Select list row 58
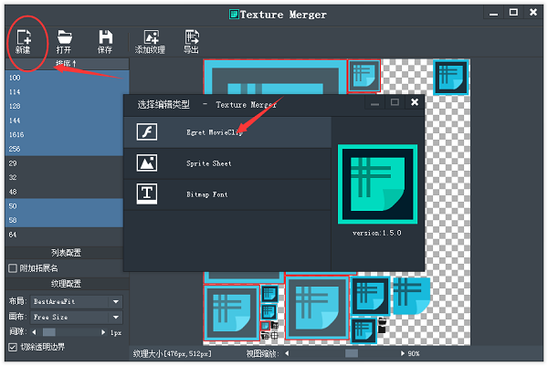This screenshot has height=366, width=548. [64, 220]
